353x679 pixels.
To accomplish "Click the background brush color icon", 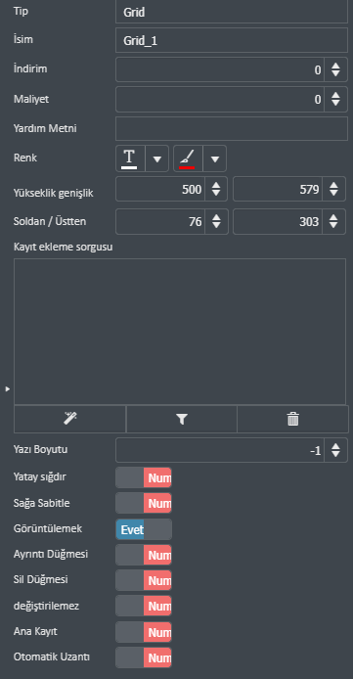I will [187, 158].
